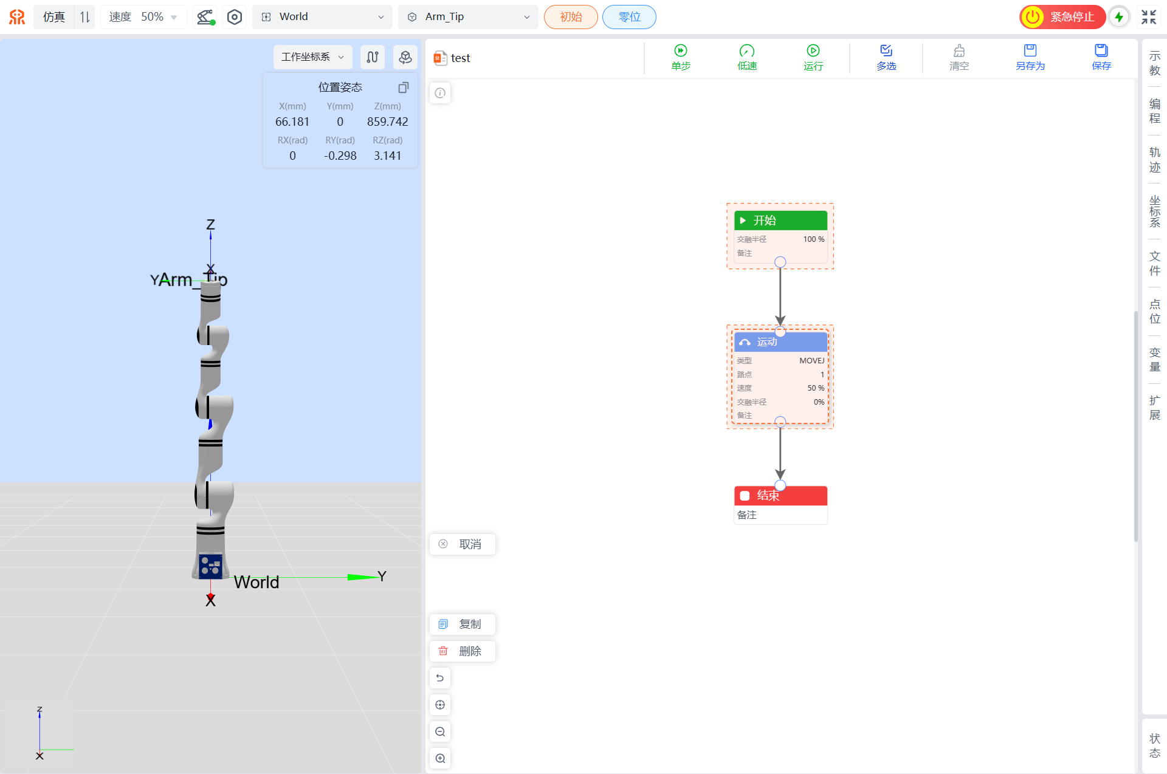The width and height of the screenshot is (1167, 774).
Task: Click the undo arrow icon
Action: pos(440,678)
